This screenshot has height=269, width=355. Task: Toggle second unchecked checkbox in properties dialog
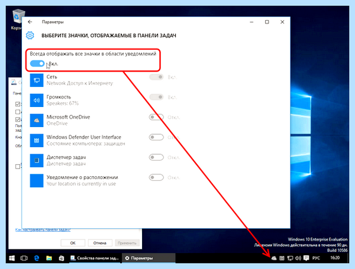click(x=18, y=112)
